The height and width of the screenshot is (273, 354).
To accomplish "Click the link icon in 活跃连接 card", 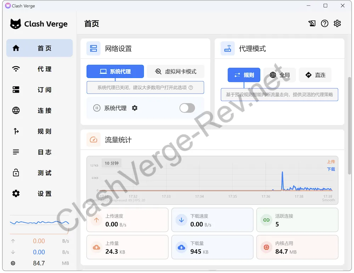I will tap(267, 220).
